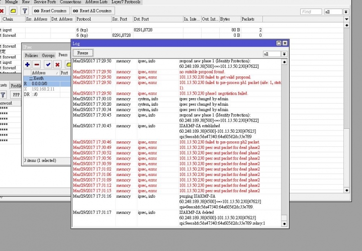The width and height of the screenshot is (362, 251).
Task: Select the 17:30:10 'ipsec peer changed by admin' entry
Action: 177,99
